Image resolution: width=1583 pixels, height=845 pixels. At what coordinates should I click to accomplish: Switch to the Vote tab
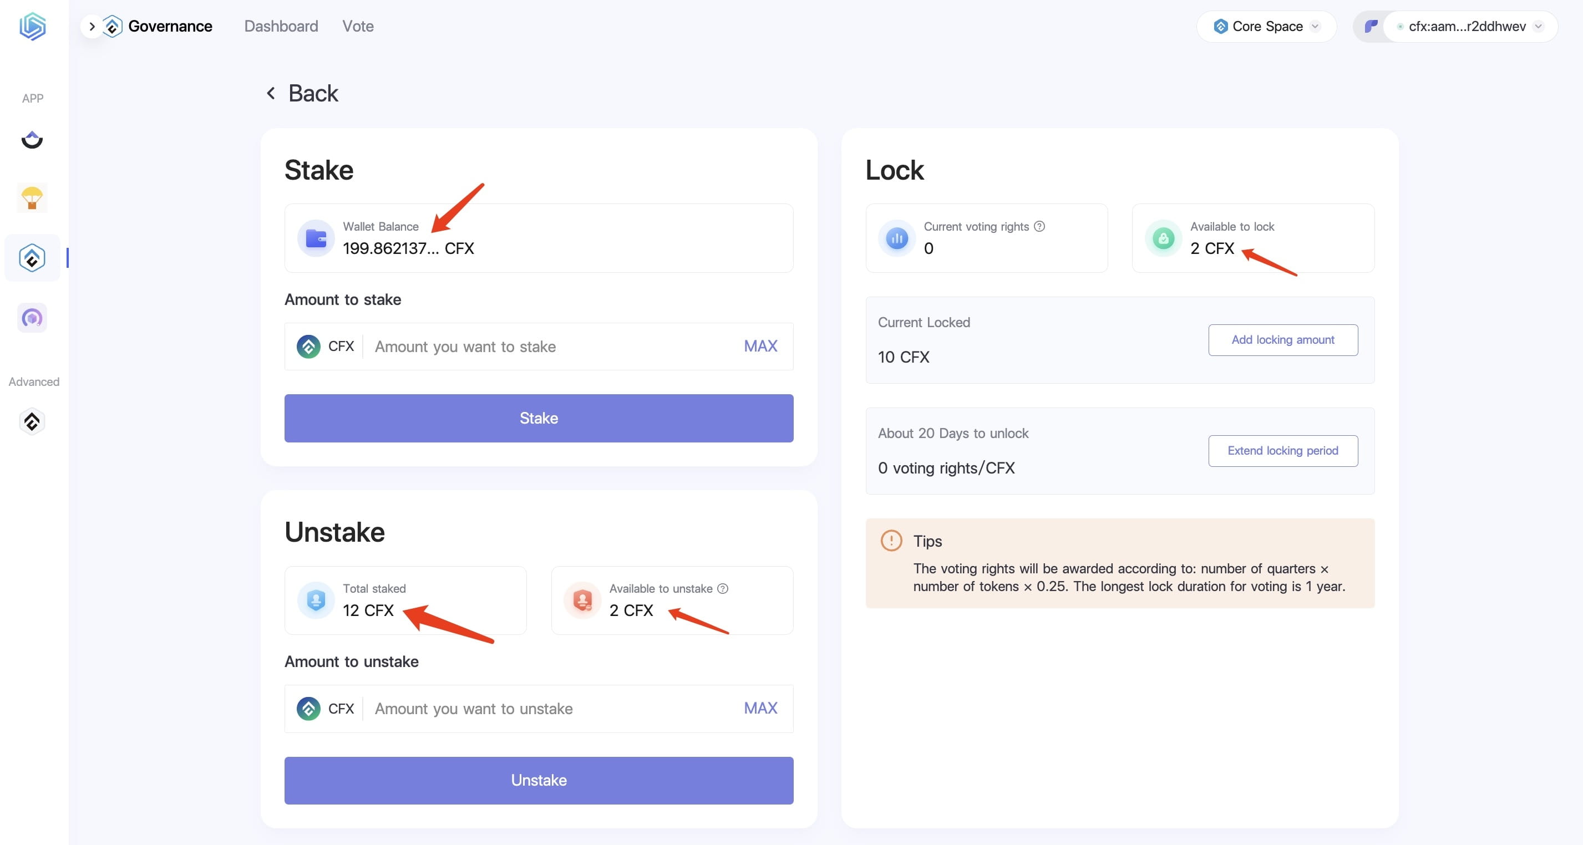click(x=358, y=27)
